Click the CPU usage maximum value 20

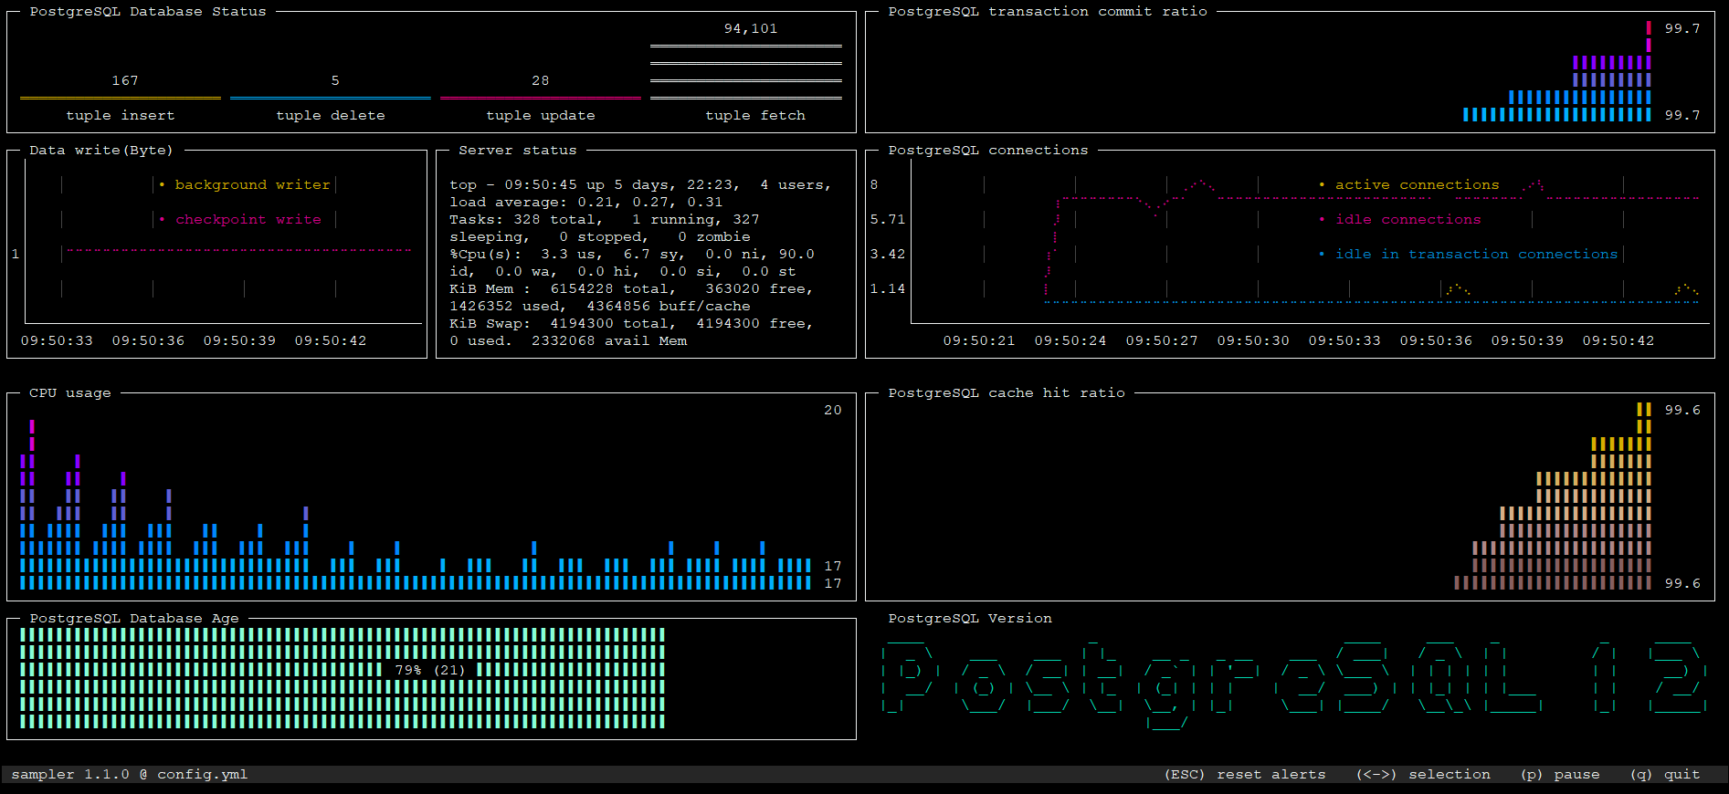pyautogui.click(x=833, y=410)
